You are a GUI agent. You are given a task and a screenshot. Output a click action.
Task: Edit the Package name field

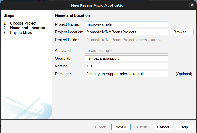click(x=126, y=74)
